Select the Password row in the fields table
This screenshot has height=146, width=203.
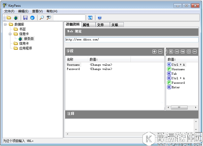(73, 69)
